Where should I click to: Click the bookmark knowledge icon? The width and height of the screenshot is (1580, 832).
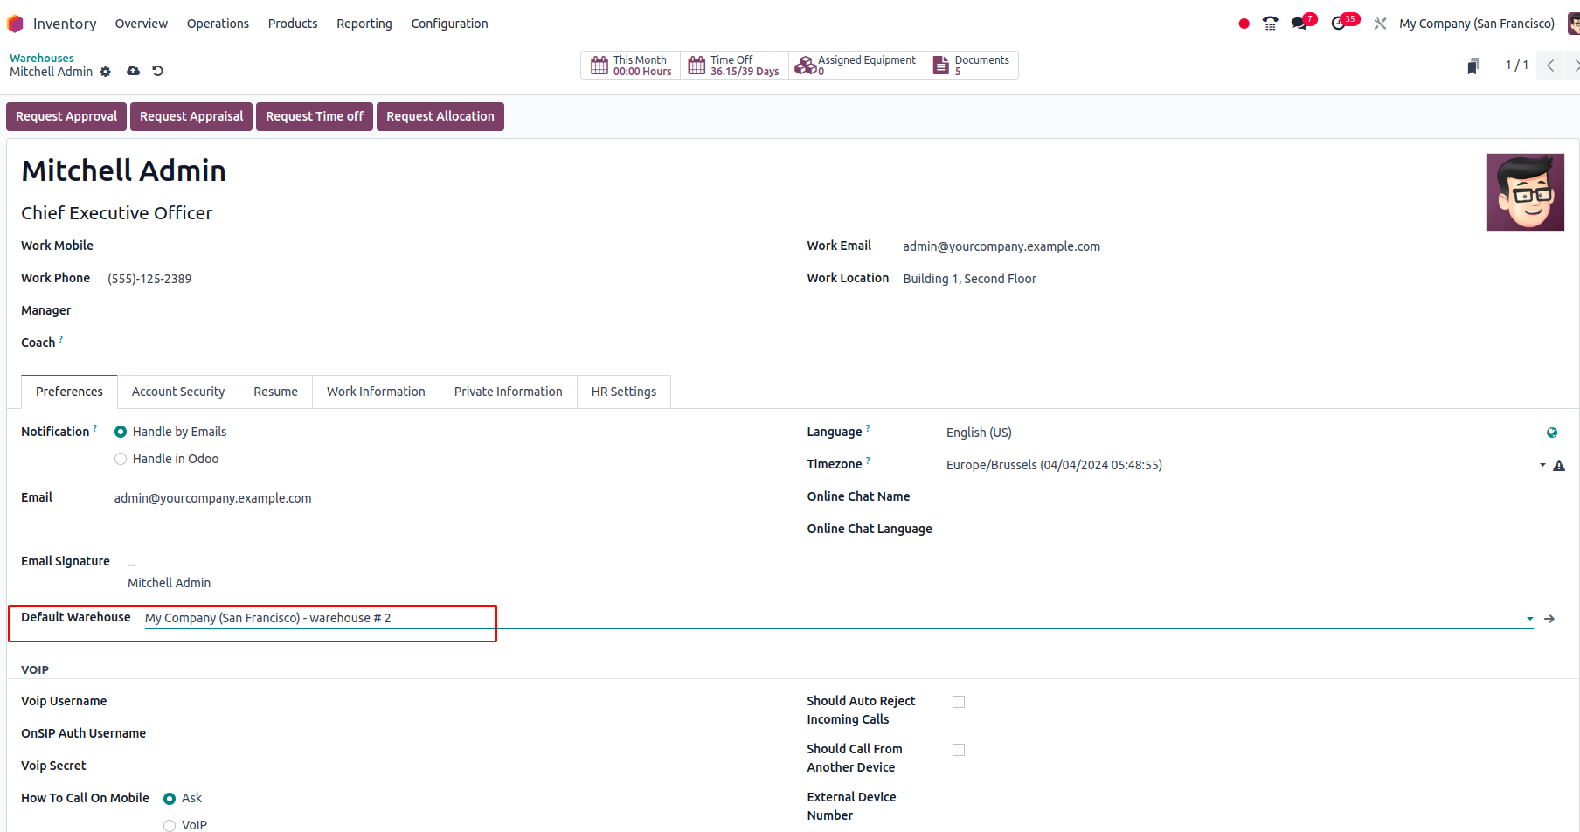[x=1473, y=66]
